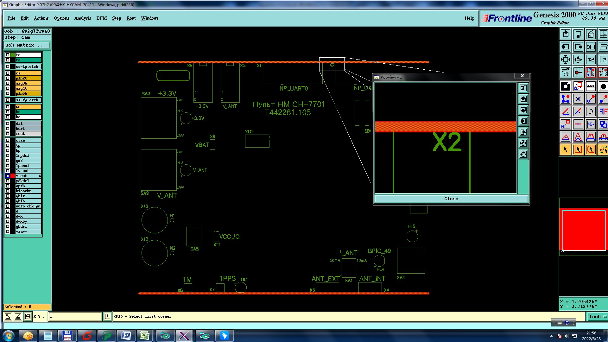Click the move feature icon with hollow circle
This screenshot has width=608, height=342.
591,99
